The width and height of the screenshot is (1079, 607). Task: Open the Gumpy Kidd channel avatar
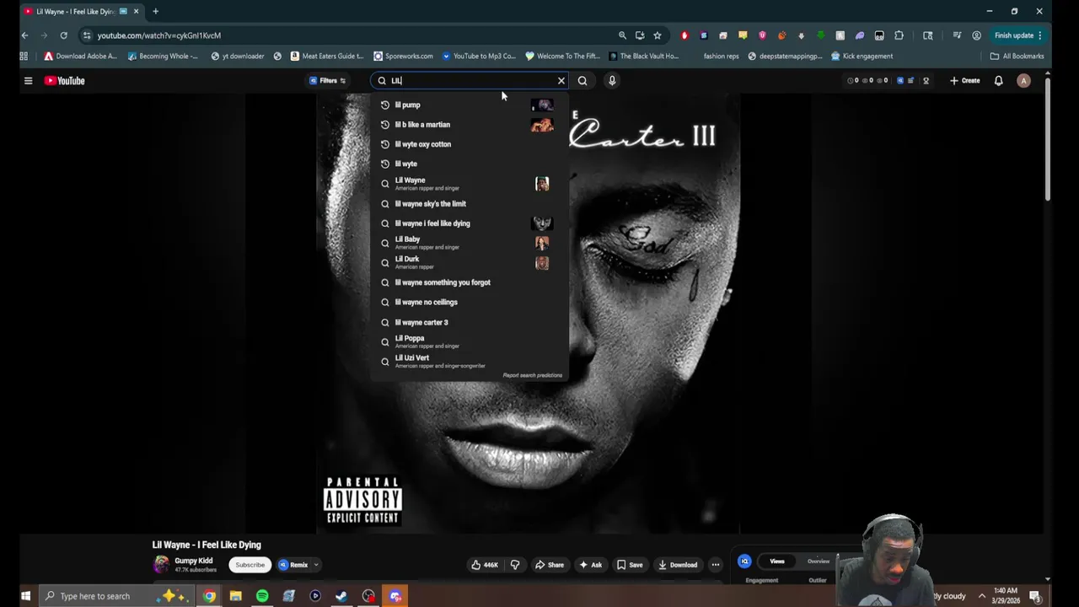tap(161, 565)
